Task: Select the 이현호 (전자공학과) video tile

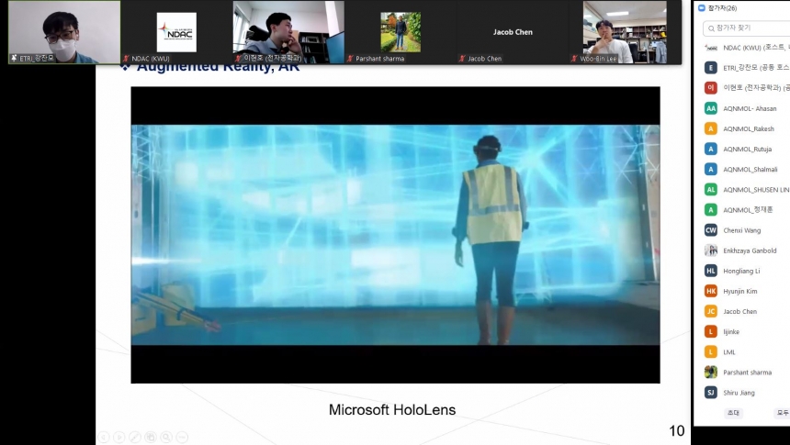Action: click(x=288, y=32)
